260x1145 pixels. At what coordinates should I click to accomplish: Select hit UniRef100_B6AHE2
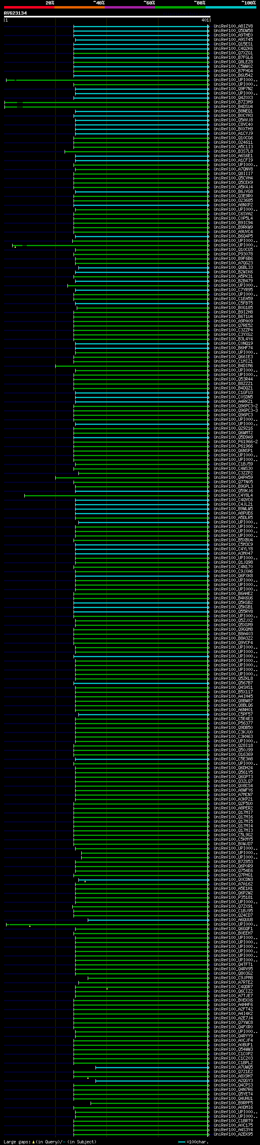[233, 593]
